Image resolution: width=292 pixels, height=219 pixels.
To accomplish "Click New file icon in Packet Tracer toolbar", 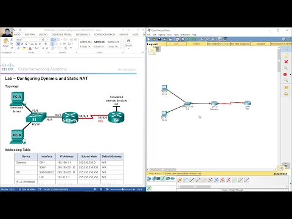I will tap(148, 39).
